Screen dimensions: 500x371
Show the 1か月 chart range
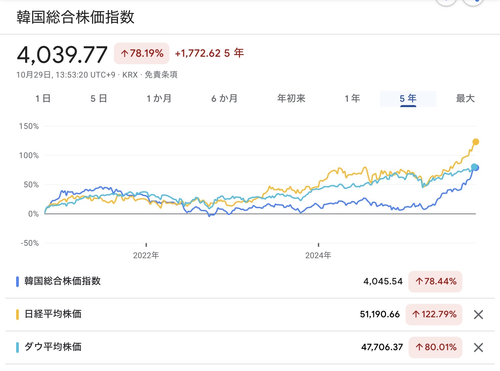[159, 99]
